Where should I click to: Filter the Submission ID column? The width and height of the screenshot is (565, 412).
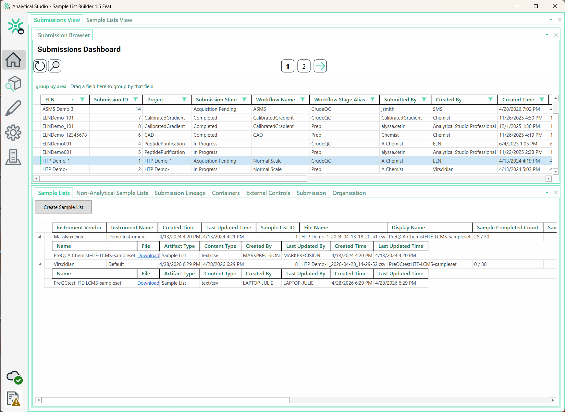(x=136, y=100)
